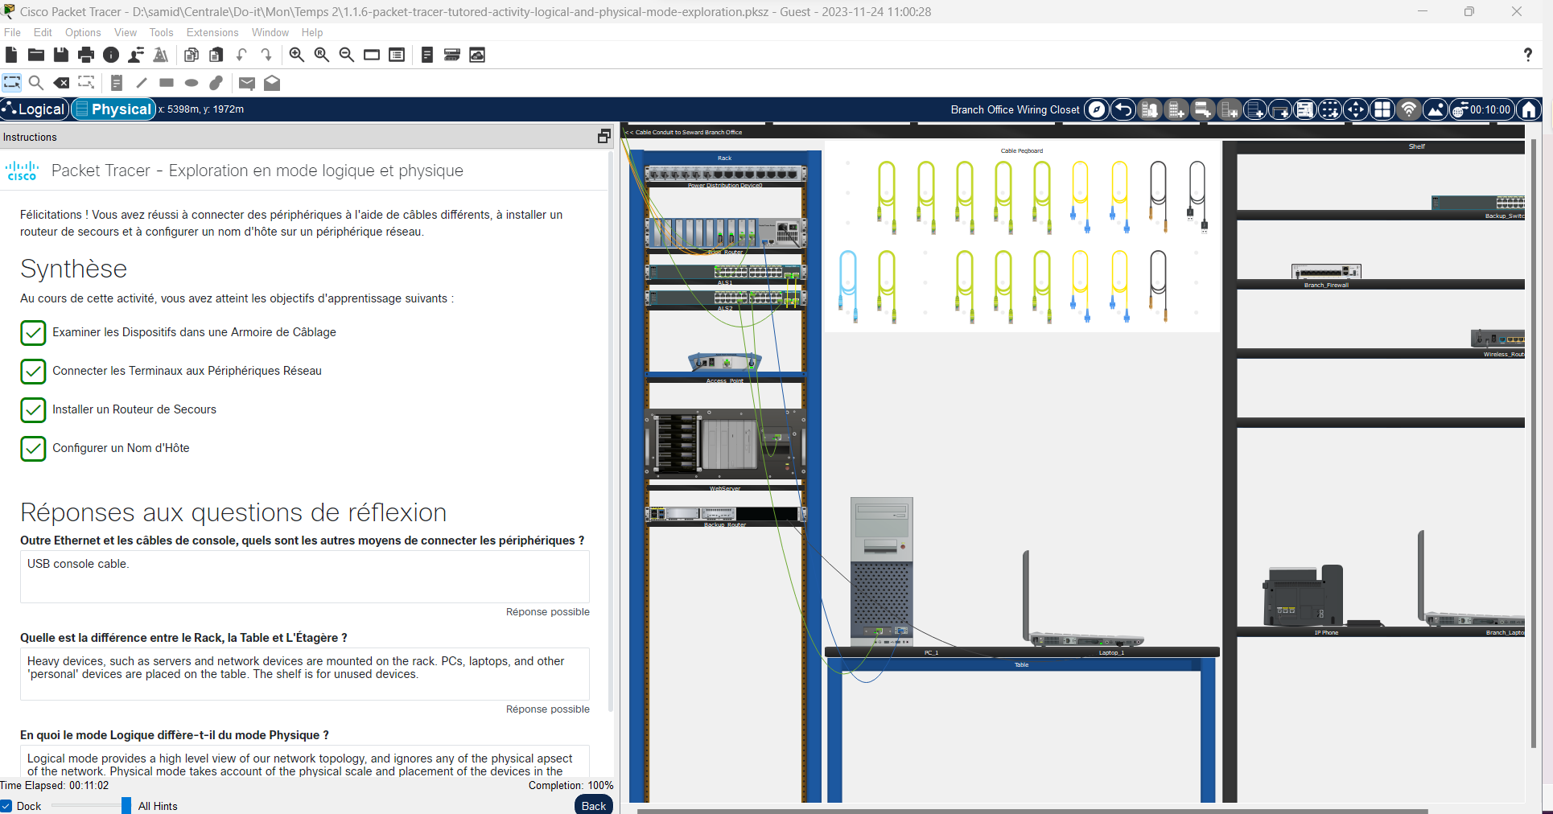The image size is (1553, 814).
Task: Choose the Inspect magnifier tool
Action: (x=36, y=83)
